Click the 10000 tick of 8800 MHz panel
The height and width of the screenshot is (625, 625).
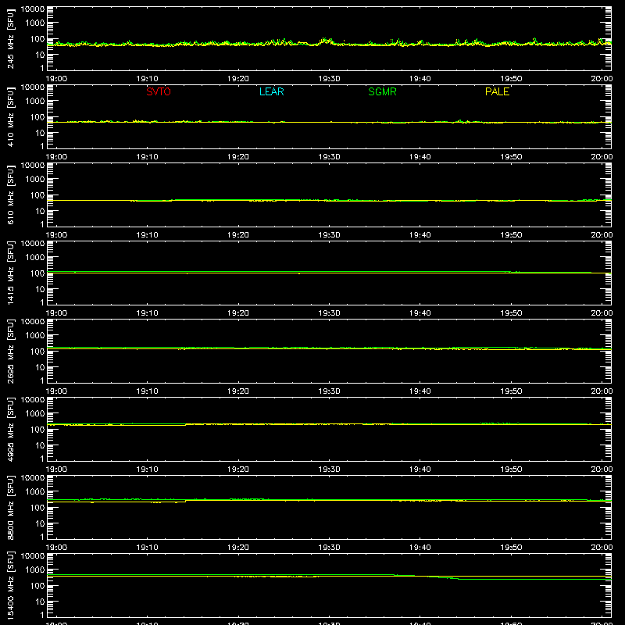click(x=33, y=478)
